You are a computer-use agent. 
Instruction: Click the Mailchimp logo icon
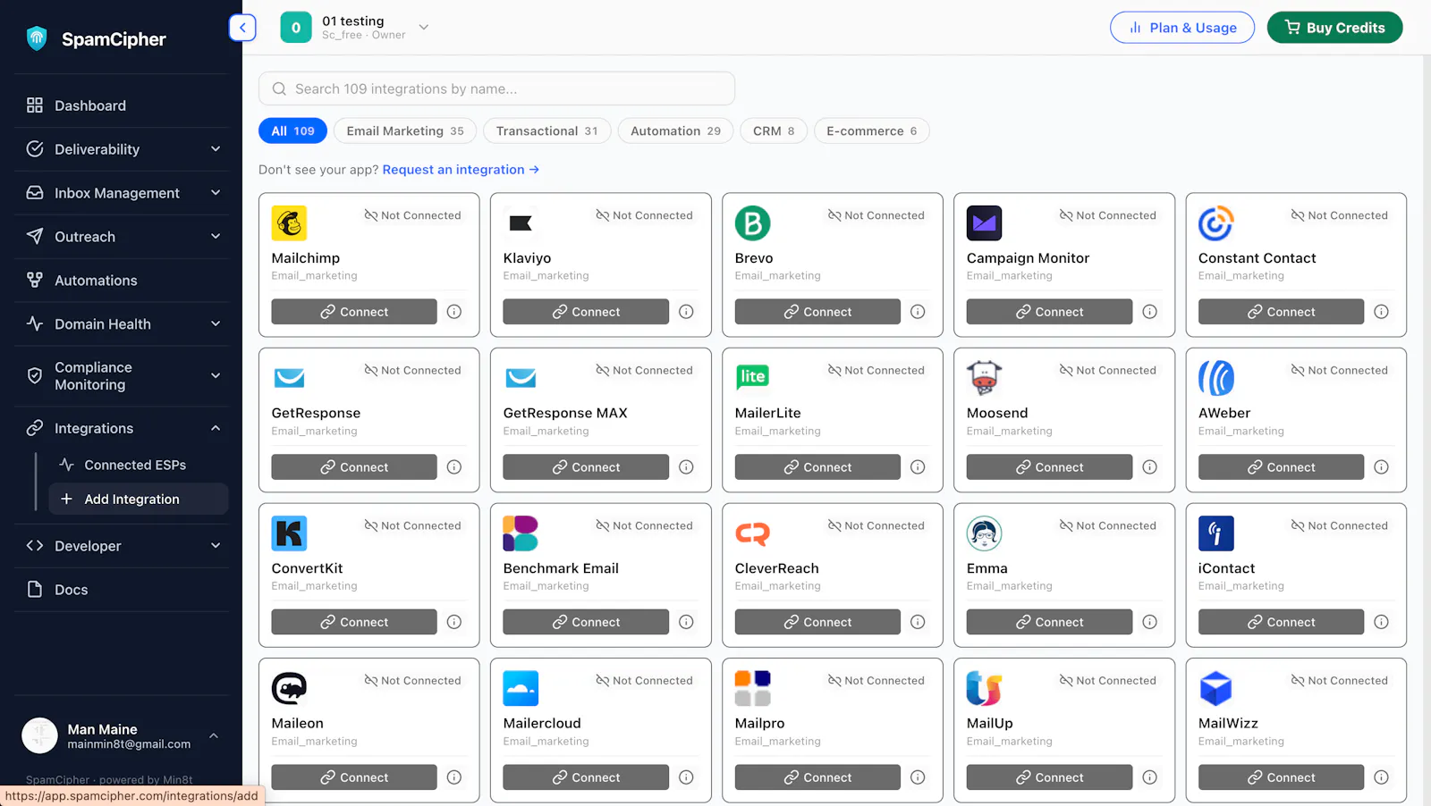(289, 223)
